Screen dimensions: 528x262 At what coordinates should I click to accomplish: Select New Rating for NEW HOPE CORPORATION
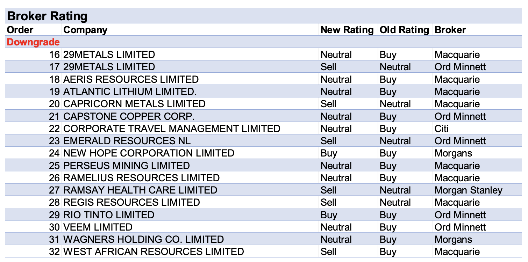(329, 153)
